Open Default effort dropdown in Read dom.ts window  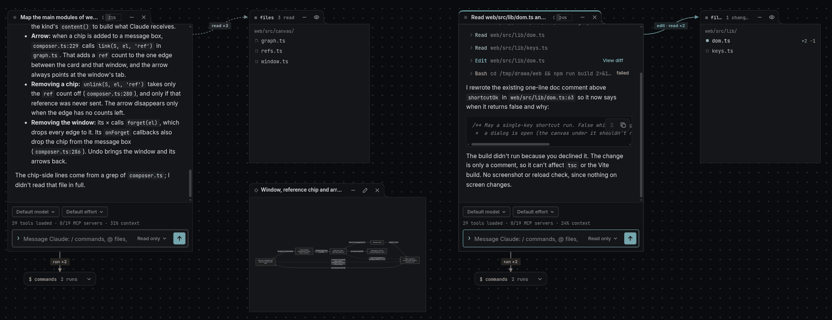[536, 212]
